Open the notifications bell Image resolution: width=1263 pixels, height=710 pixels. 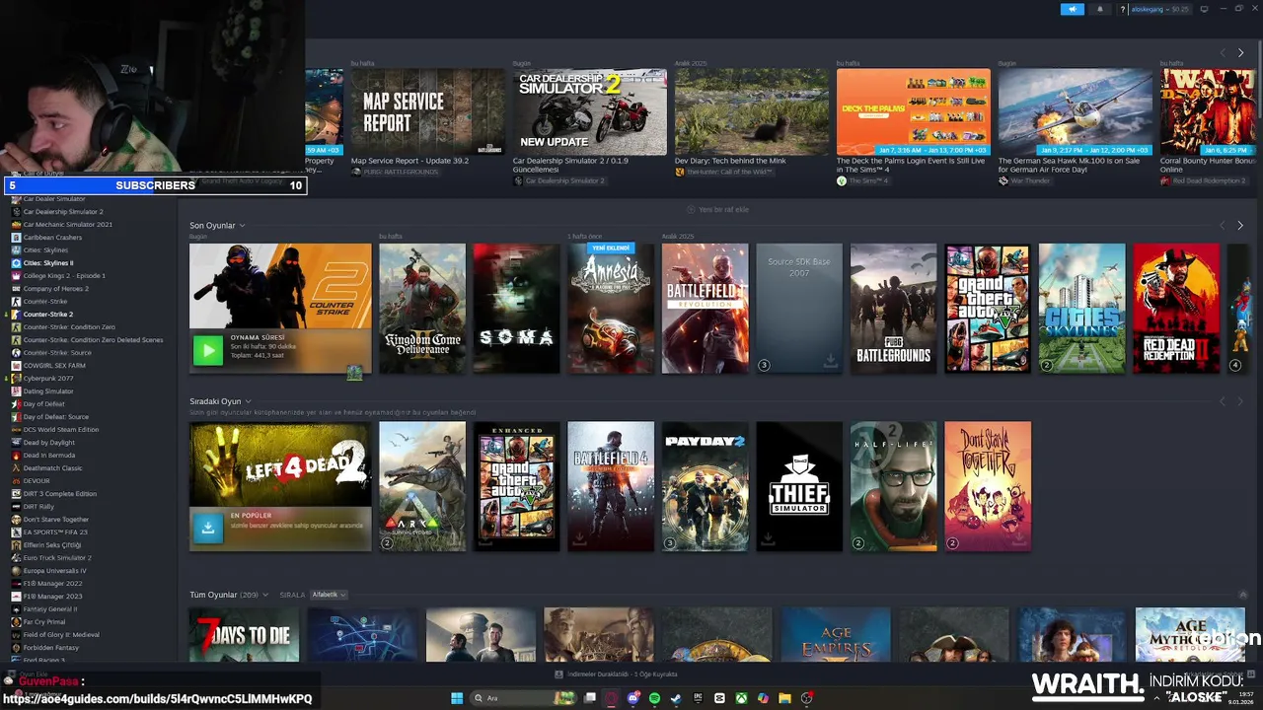click(1100, 9)
